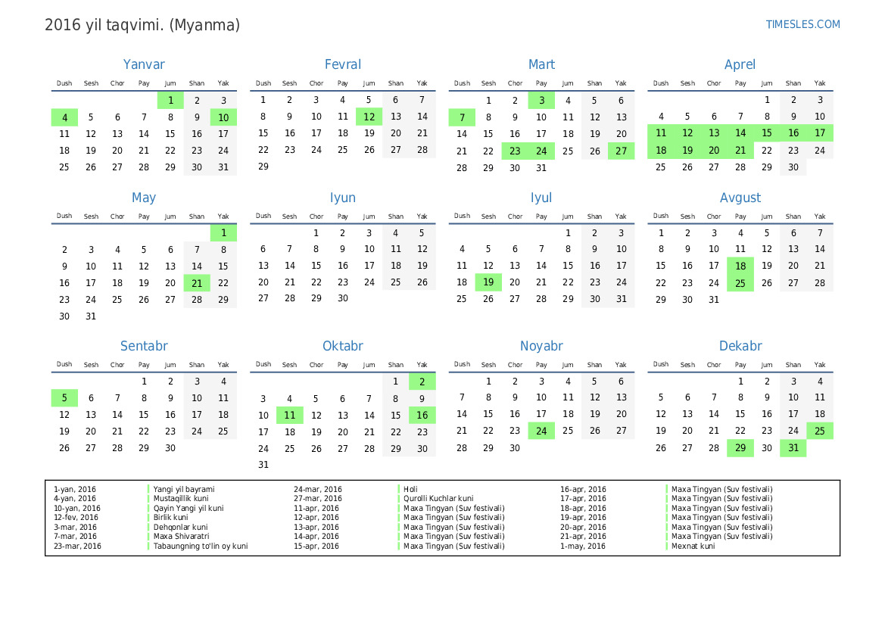The height and width of the screenshot is (626, 885).
Task: Click the Yanvar month heading
Action: point(144,65)
